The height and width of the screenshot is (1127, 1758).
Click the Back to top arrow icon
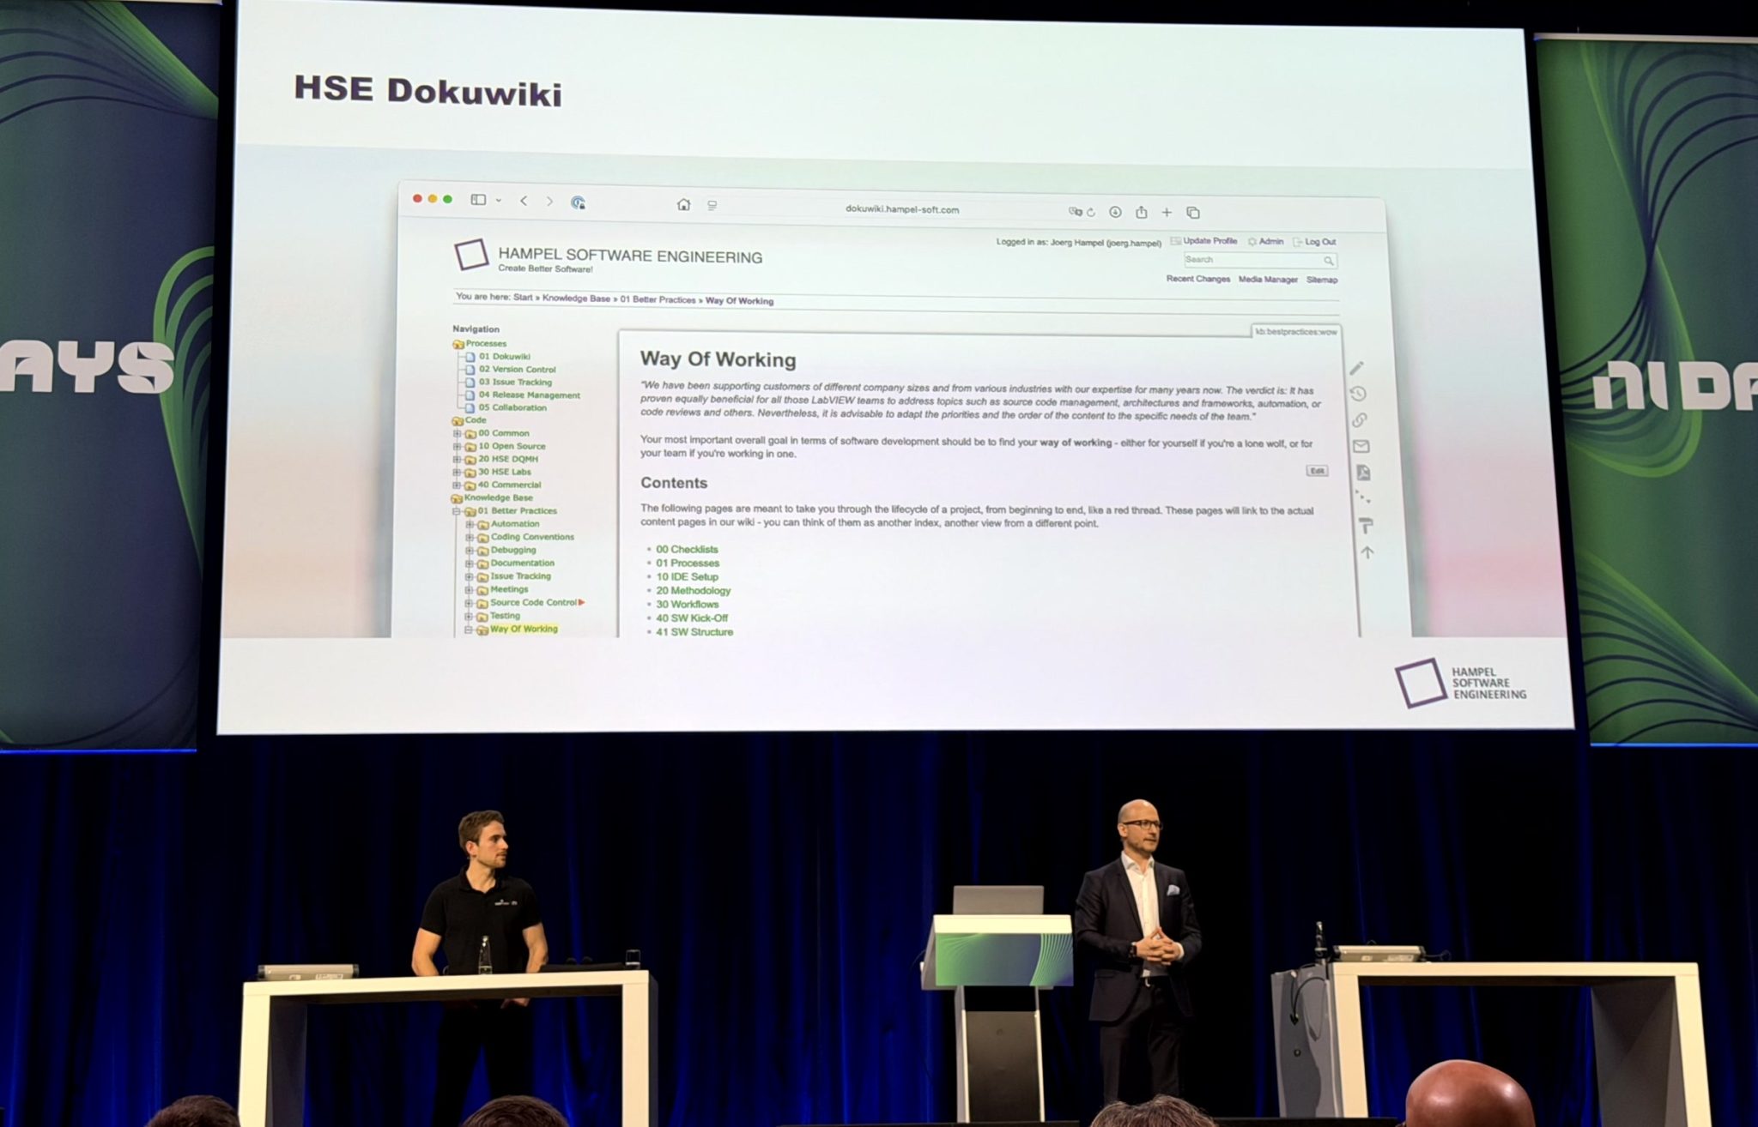1367,552
